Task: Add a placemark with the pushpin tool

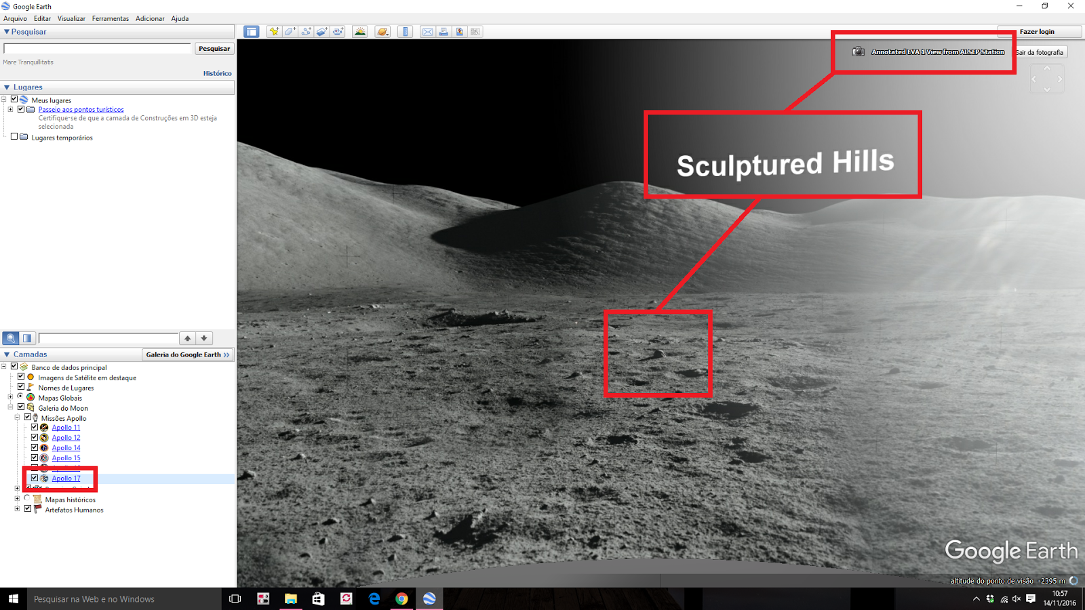Action: (274, 32)
